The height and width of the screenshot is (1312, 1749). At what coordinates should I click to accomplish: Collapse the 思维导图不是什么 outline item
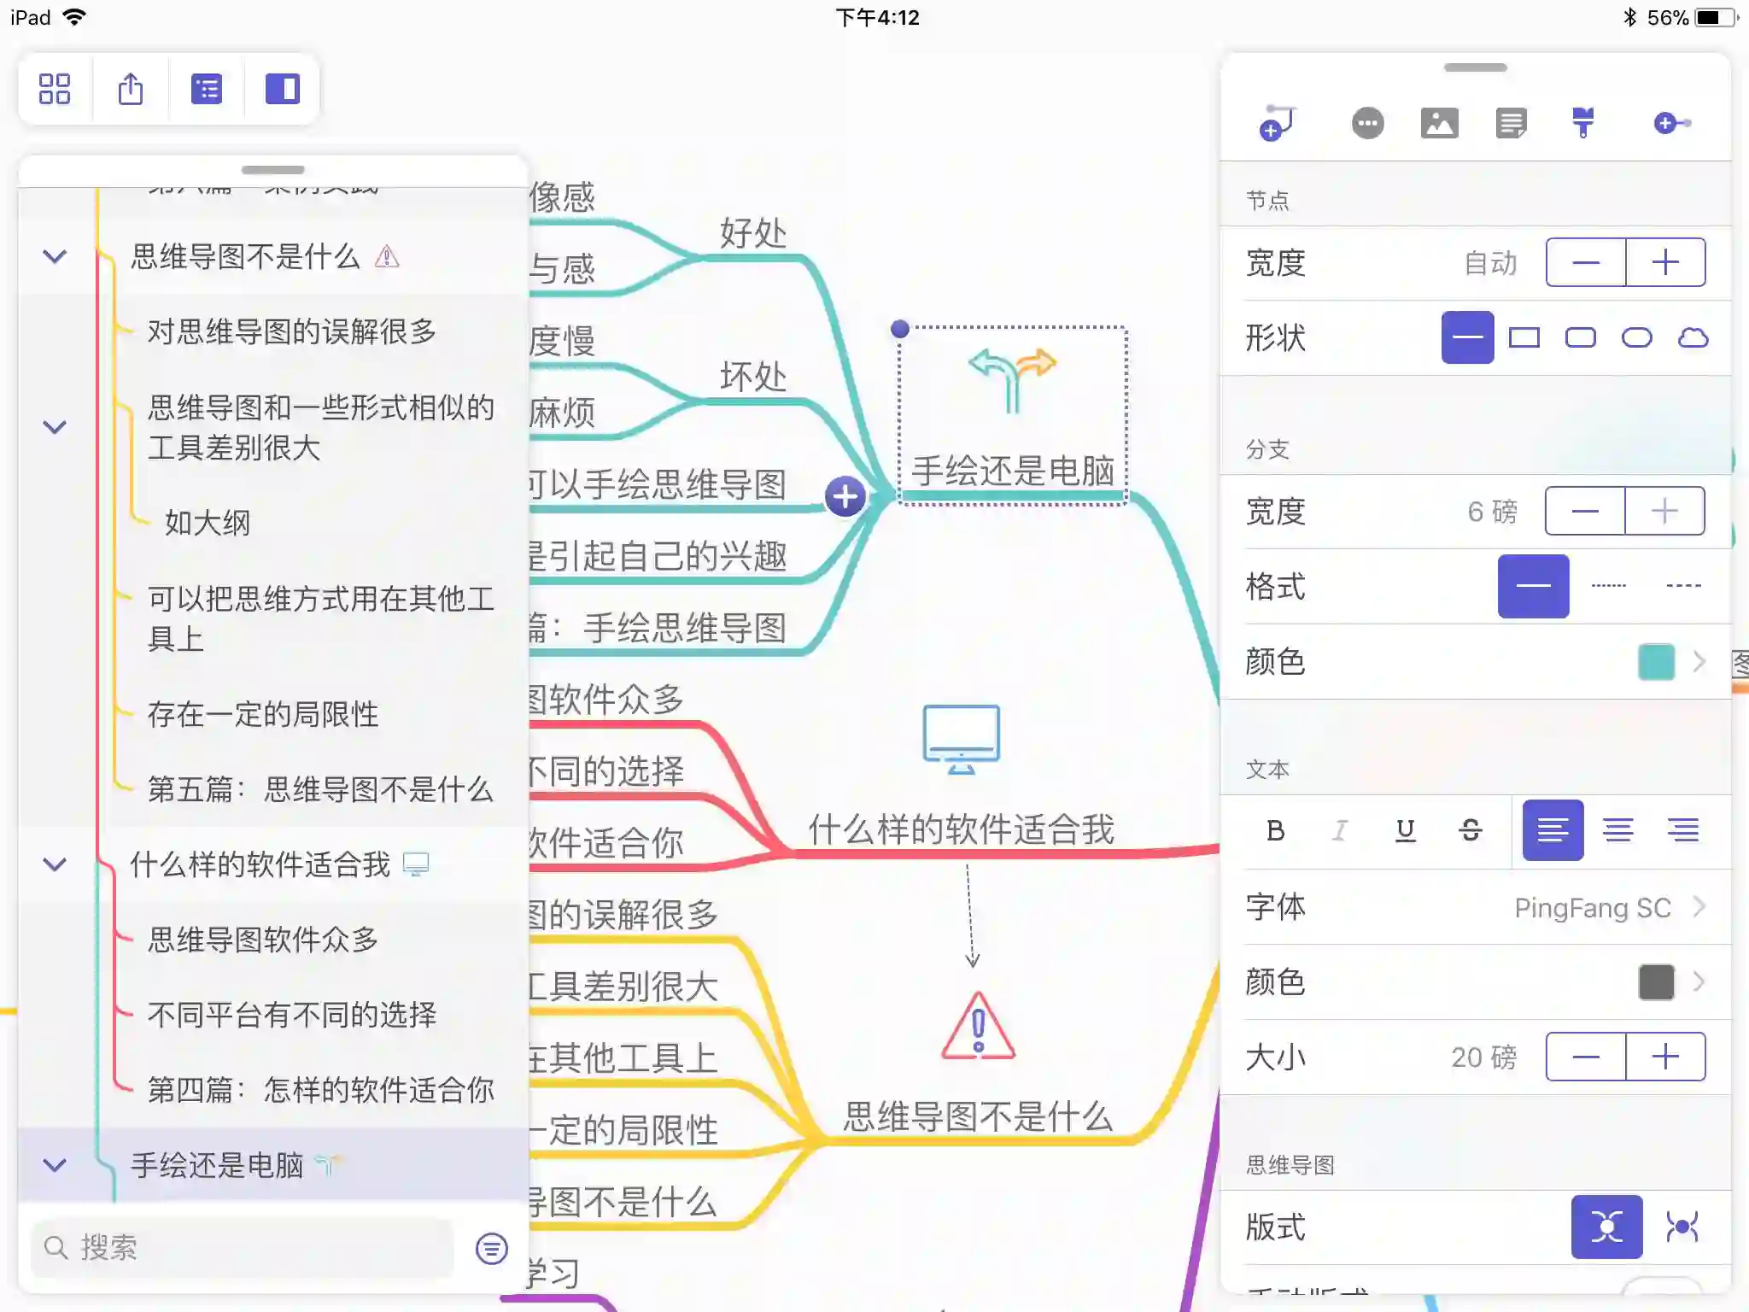(x=55, y=256)
